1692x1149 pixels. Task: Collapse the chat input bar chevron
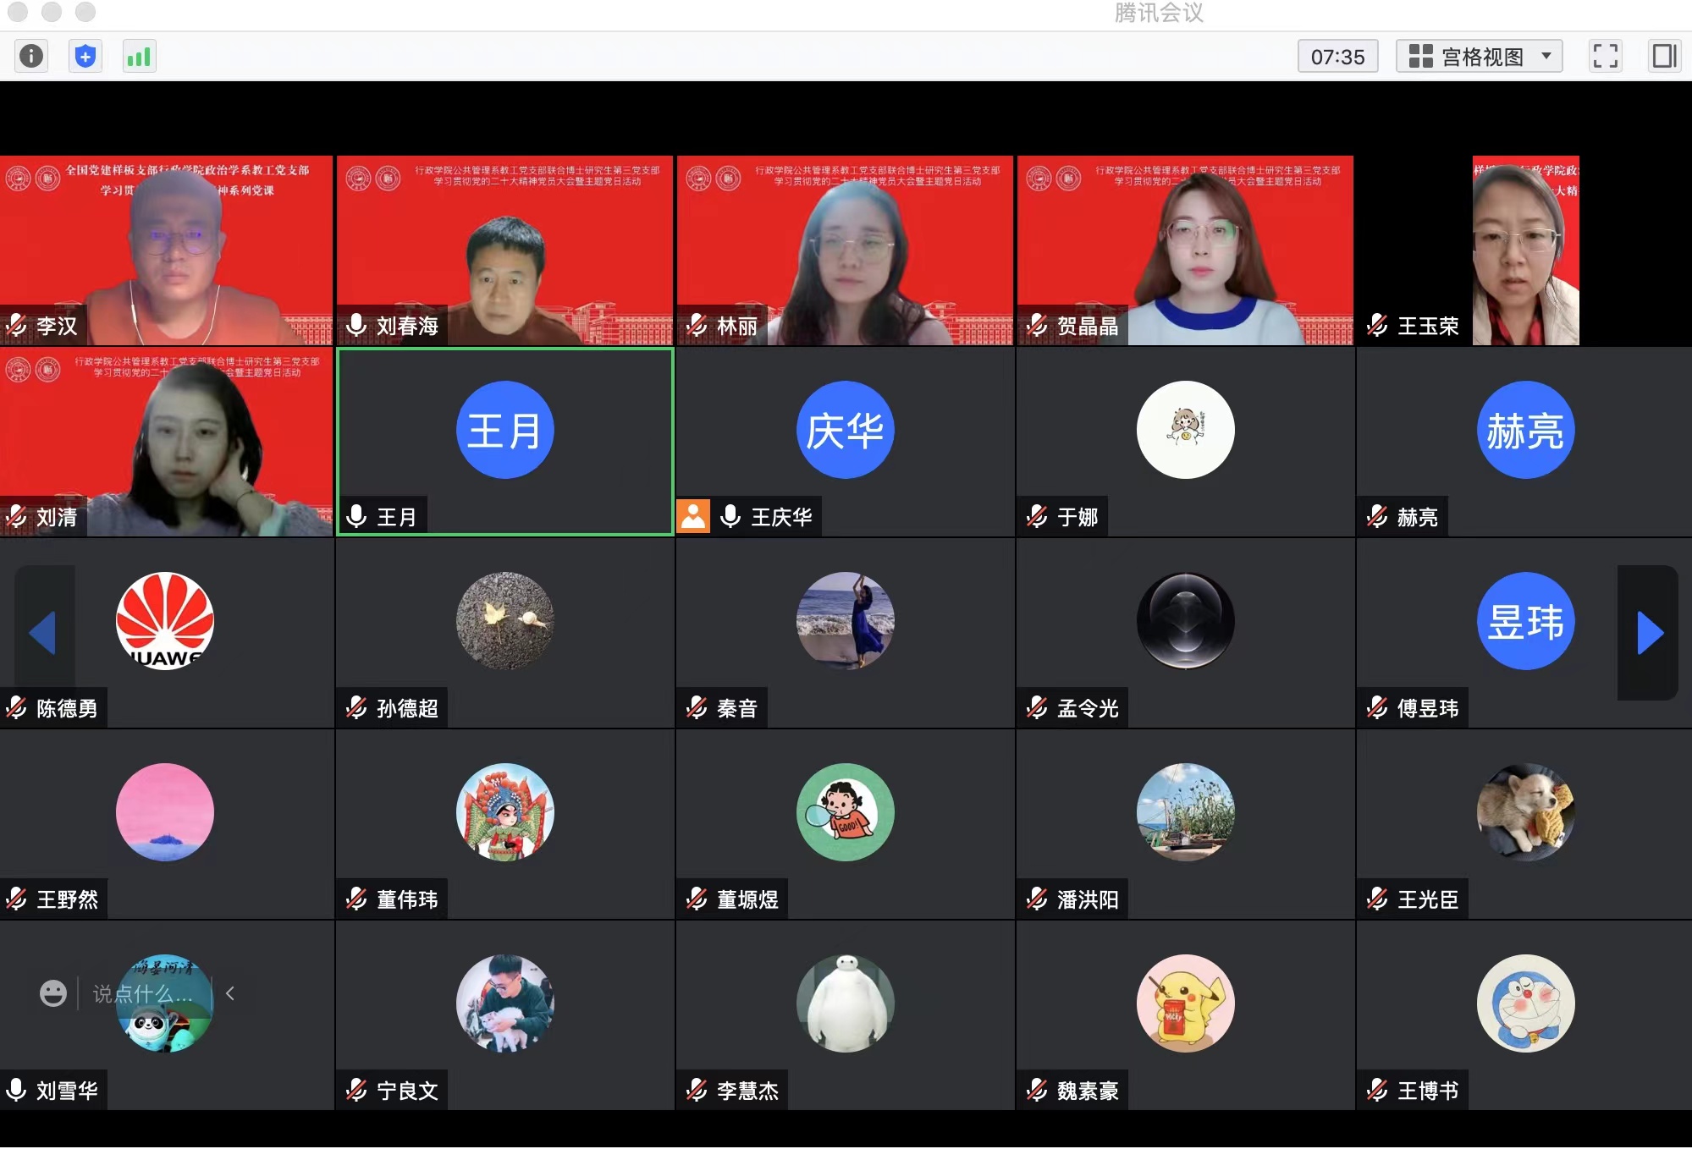(x=230, y=993)
